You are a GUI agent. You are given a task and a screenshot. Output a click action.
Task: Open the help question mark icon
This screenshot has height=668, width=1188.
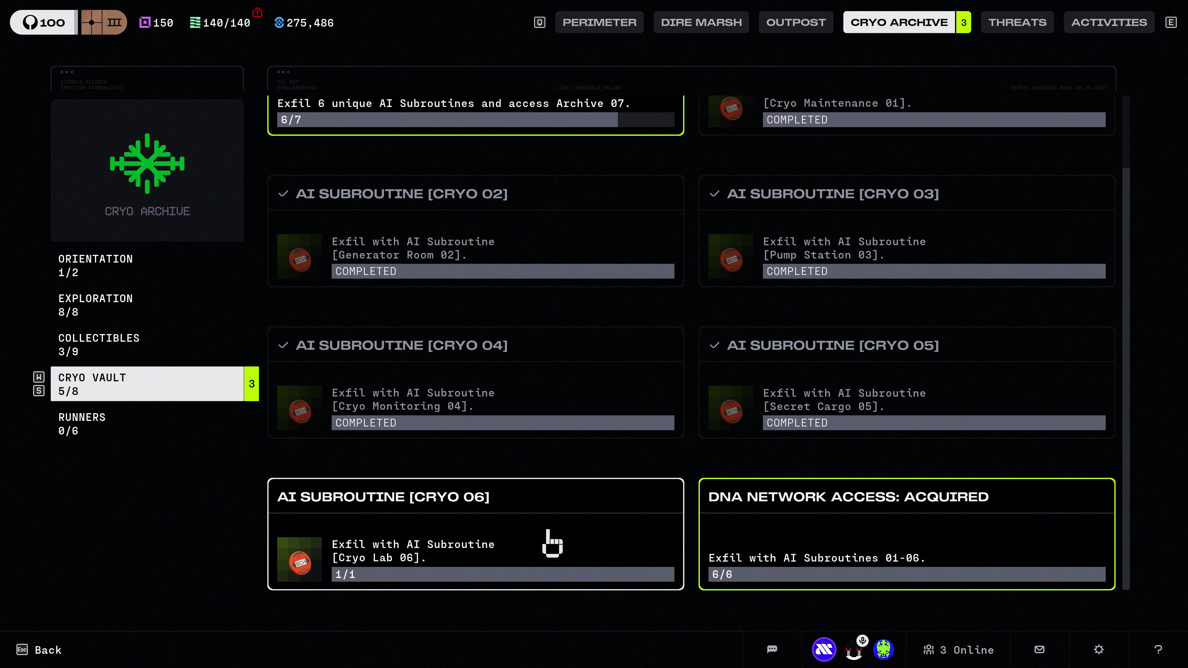[1158, 649]
